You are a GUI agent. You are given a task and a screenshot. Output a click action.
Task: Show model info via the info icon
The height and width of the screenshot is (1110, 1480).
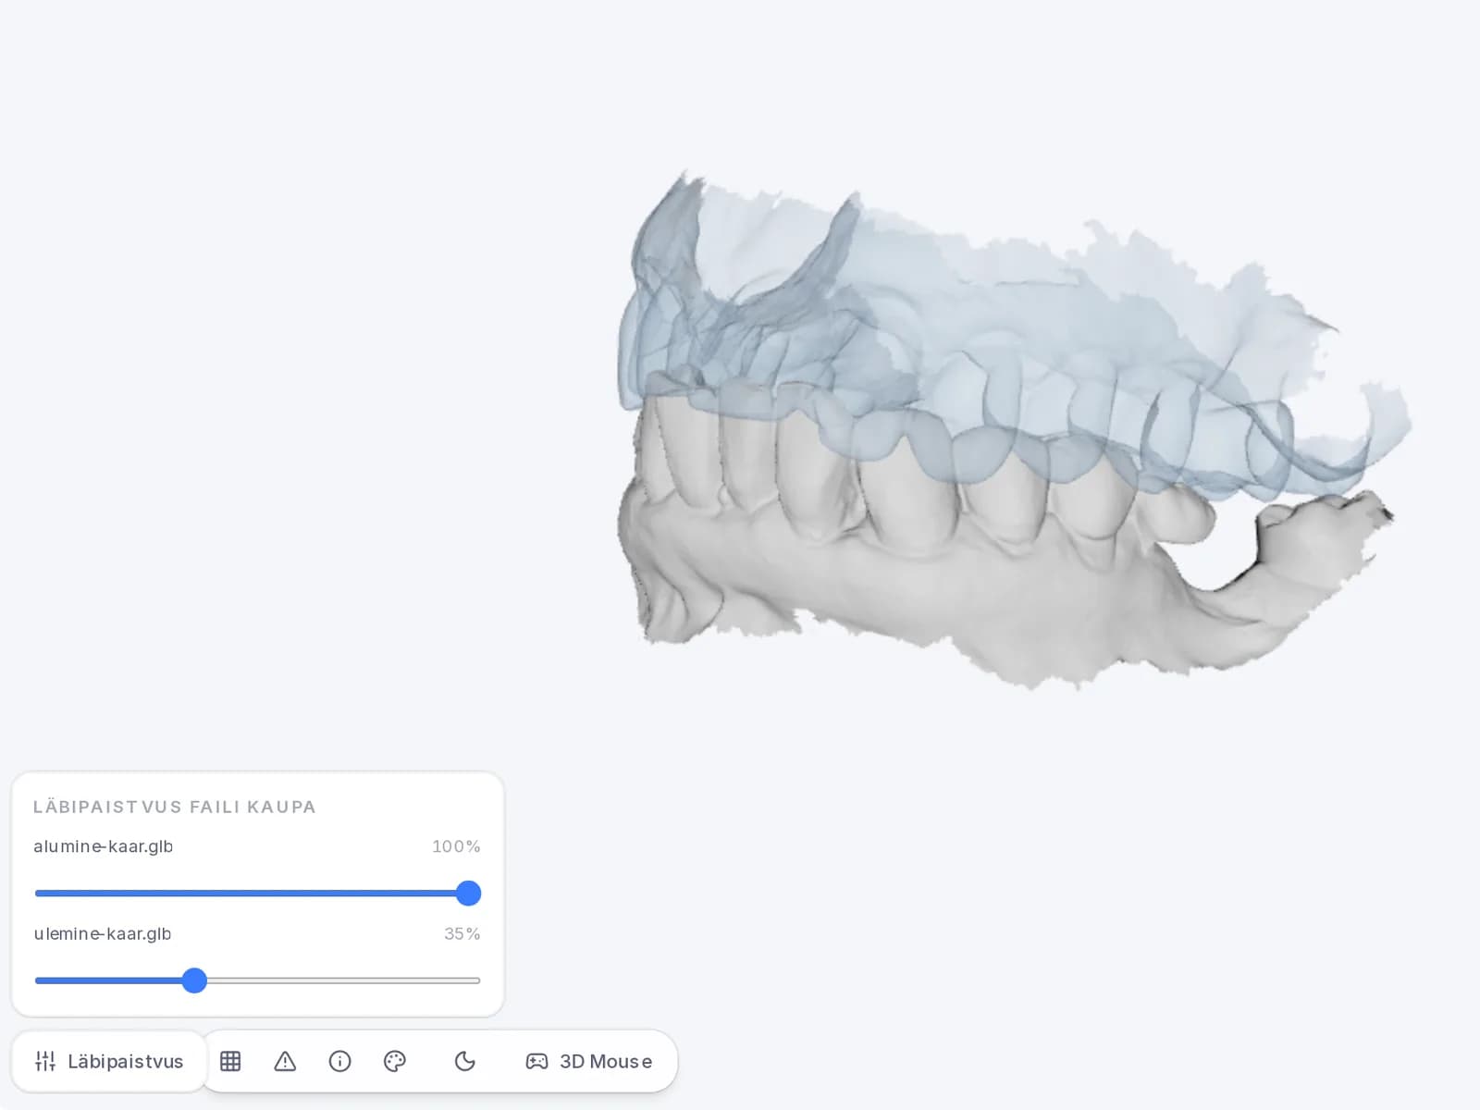coord(339,1061)
